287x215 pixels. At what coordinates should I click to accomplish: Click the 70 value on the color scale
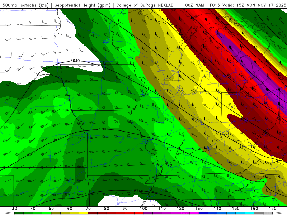pyautogui.click(x=88, y=209)
